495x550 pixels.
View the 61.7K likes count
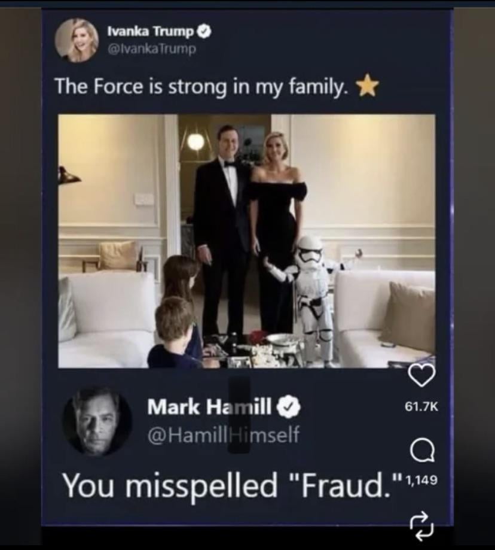point(422,406)
